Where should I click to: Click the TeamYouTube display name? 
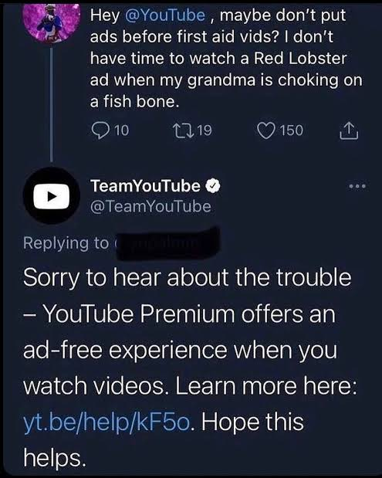point(145,185)
